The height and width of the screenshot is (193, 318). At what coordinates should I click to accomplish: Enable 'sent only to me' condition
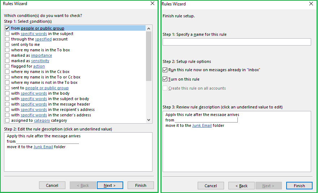[x=7, y=44]
